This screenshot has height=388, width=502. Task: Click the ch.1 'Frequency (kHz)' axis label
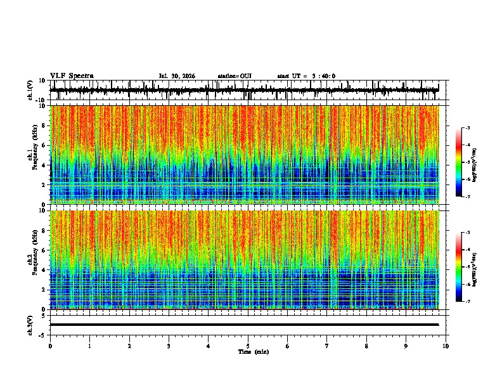click(x=35, y=148)
